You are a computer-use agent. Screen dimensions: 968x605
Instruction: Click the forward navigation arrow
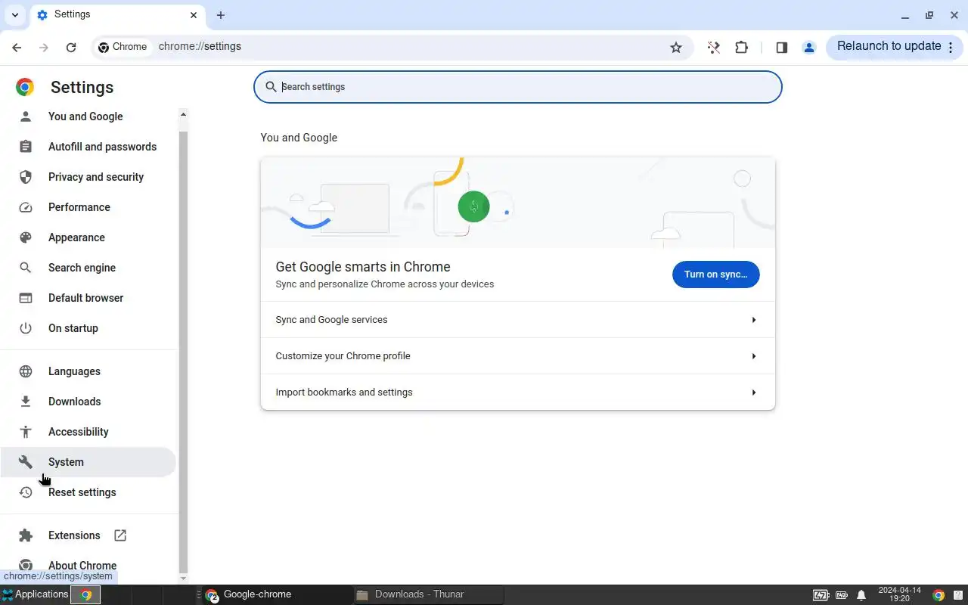tap(44, 48)
